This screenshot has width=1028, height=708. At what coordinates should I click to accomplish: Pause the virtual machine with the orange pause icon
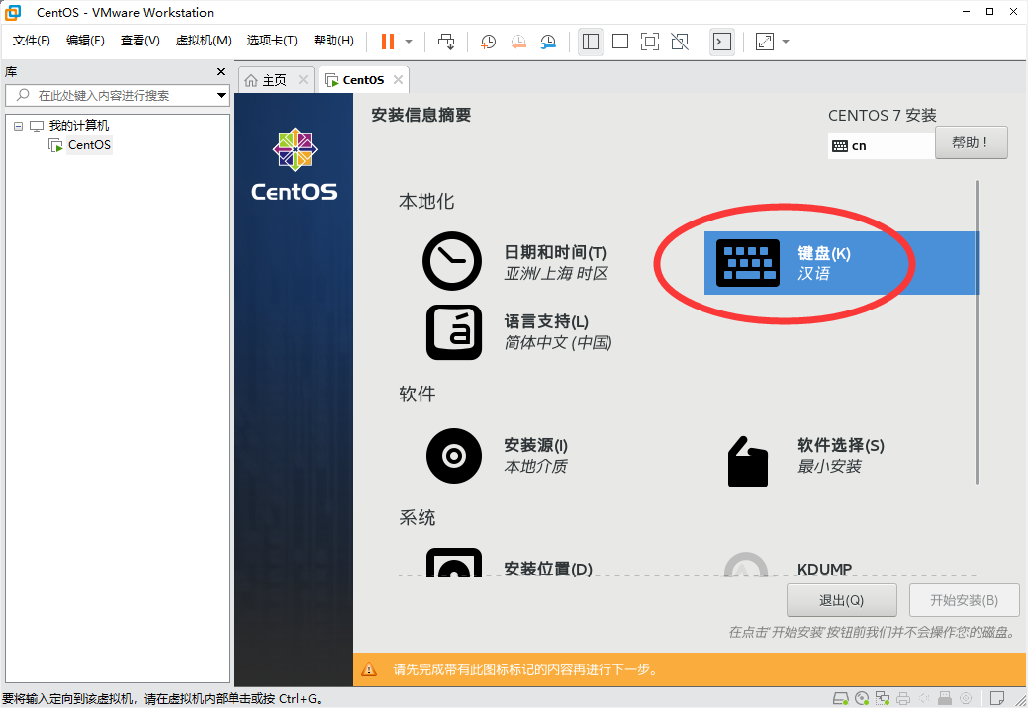(388, 42)
